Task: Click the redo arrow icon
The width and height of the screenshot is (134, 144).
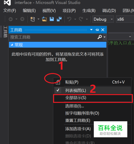Action: point(81,19)
